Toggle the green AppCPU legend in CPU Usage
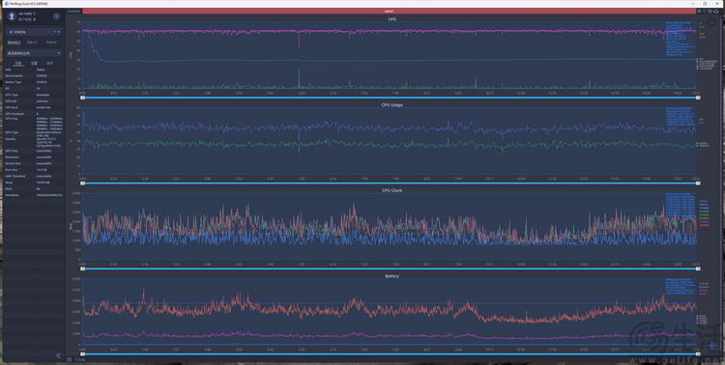The height and width of the screenshot is (365, 725). [702, 143]
